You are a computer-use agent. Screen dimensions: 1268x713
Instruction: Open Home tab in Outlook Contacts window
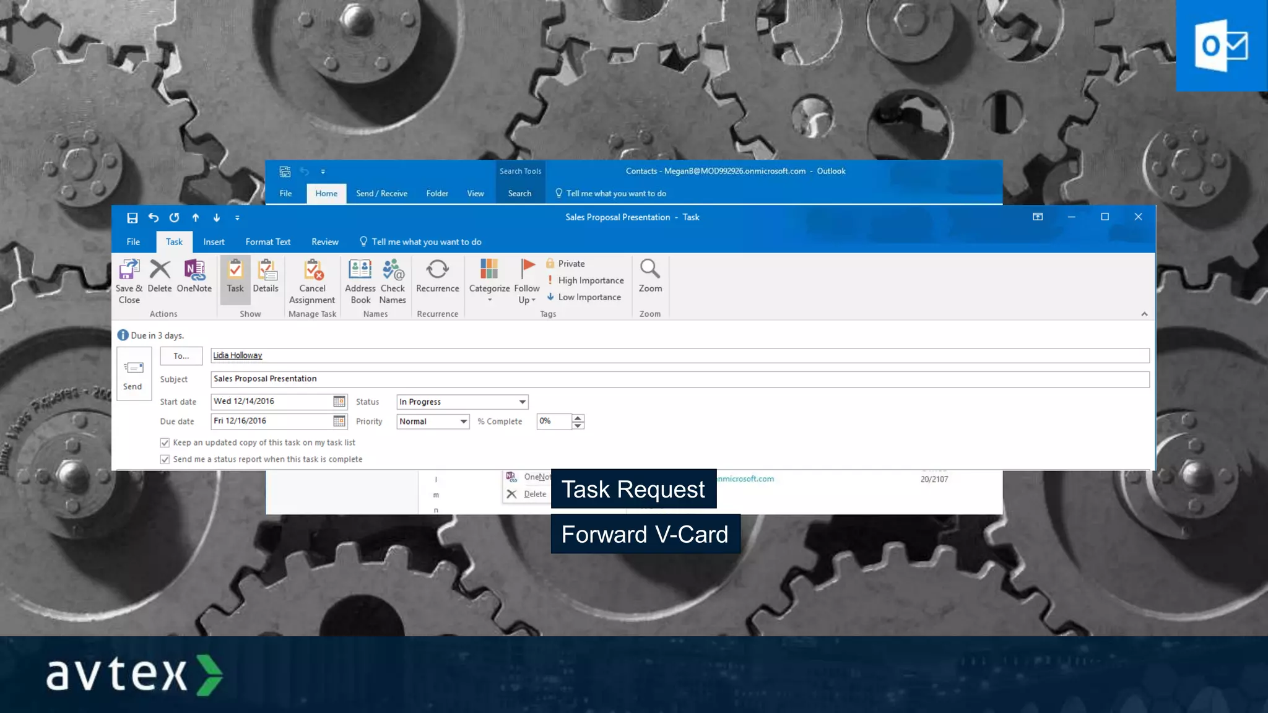pyautogui.click(x=326, y=194)
